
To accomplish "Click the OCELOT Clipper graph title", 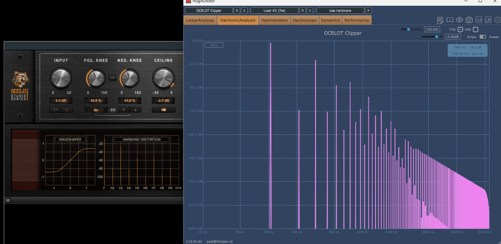I will pyautogui.click(x=342, y=33).
